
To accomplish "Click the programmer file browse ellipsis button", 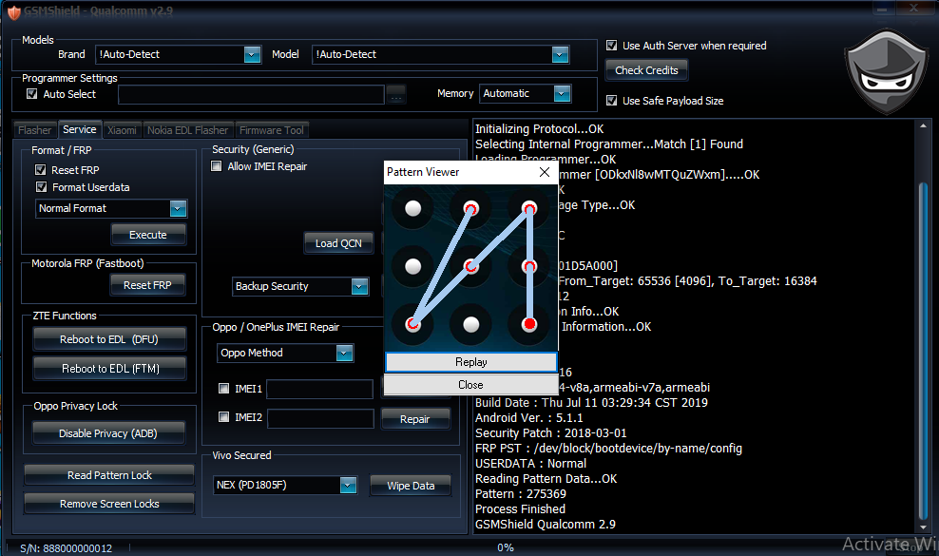I will pyautogui.click(x=395, y=95).
